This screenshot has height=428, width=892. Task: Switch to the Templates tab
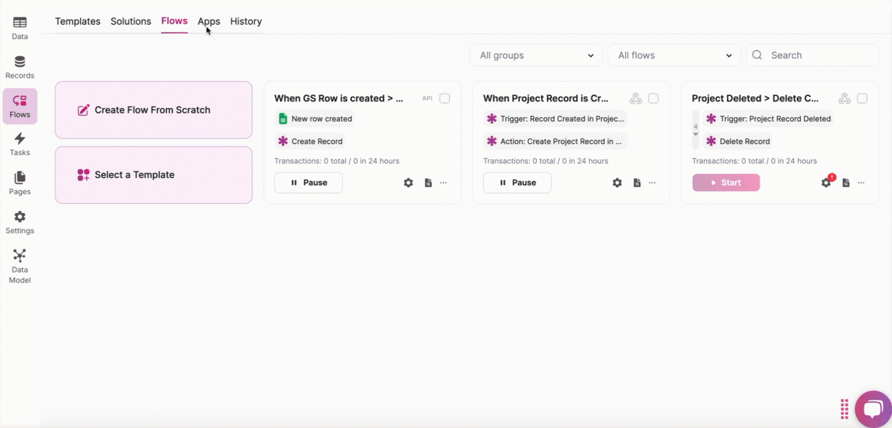click(77, 21)
